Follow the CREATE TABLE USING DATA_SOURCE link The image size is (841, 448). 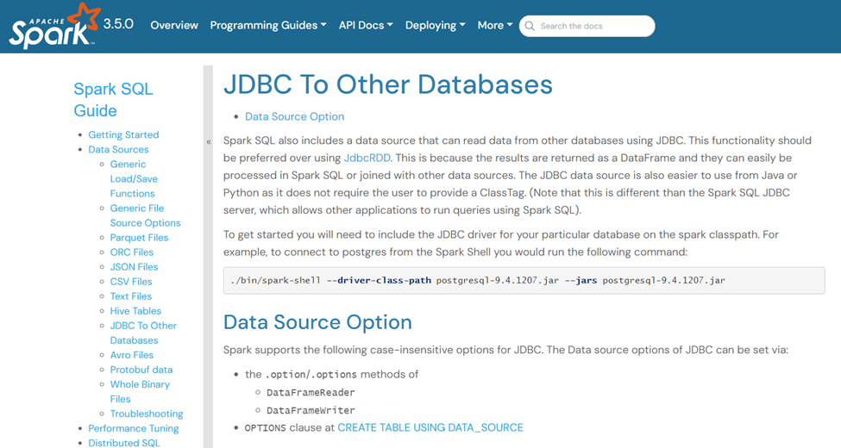tap(430, 427)
